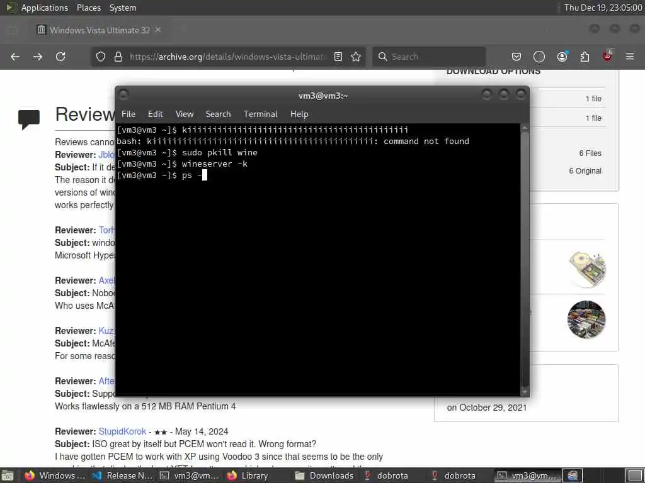Open the Terminal menu in the menu bar
Viewport: 645px width, 483px height.
[260, 114]
